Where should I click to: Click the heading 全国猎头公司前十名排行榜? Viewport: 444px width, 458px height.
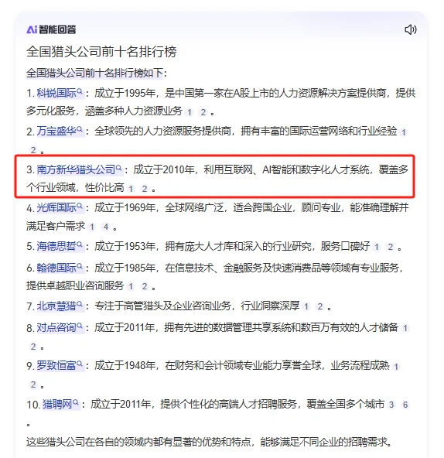pyautogui.click(x=101, y=52)
